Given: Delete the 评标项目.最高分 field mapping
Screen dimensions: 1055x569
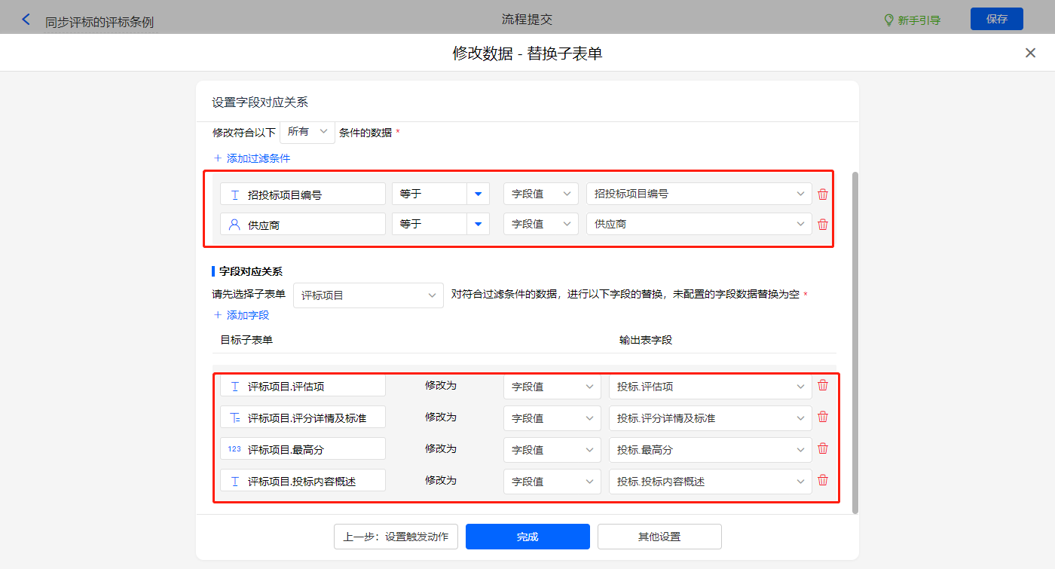Looking at the screenshot, I should point(822,448).
